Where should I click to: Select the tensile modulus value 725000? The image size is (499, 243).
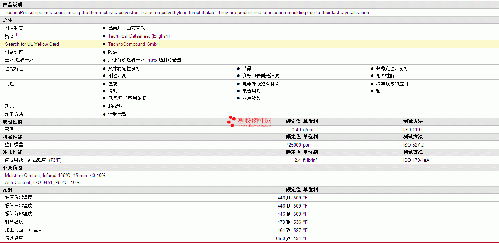pyautogui.click(x=294, y=145)
